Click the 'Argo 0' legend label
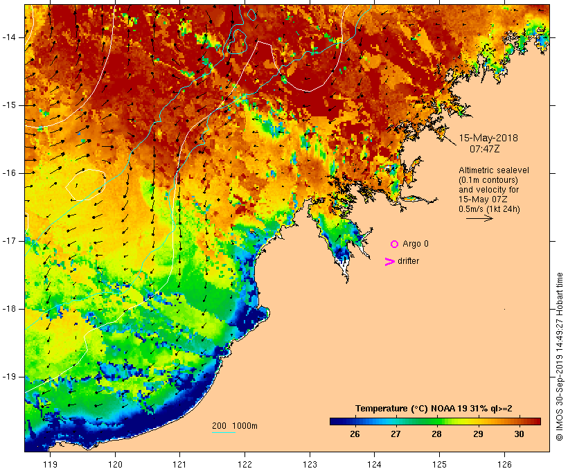The image size is (568, 471). (416, 244)
